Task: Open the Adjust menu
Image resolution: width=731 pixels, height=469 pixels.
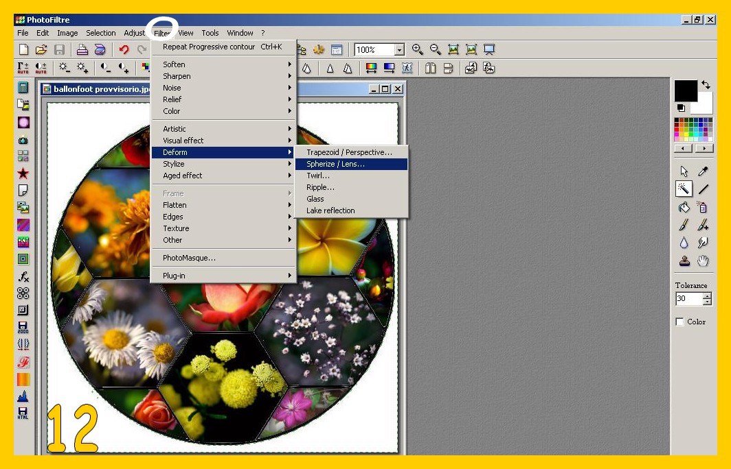Action: [135, 33]
